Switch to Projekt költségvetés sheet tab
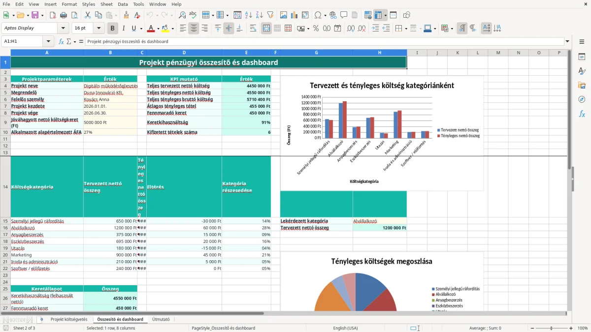 [69, 319]
